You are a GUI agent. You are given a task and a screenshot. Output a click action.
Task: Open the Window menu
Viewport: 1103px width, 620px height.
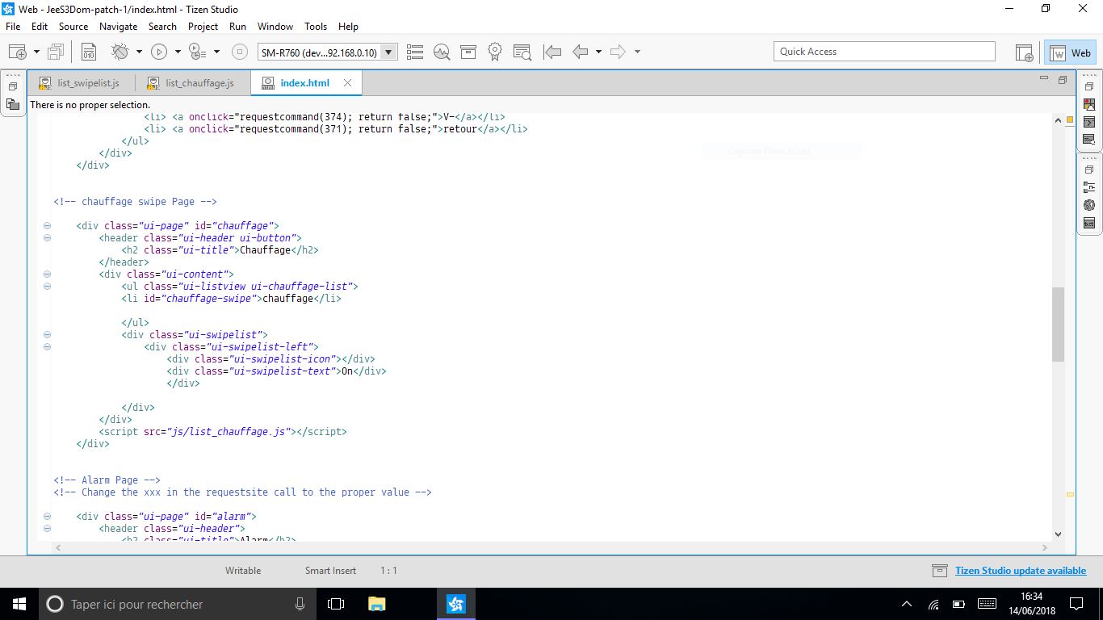[275, 27]
